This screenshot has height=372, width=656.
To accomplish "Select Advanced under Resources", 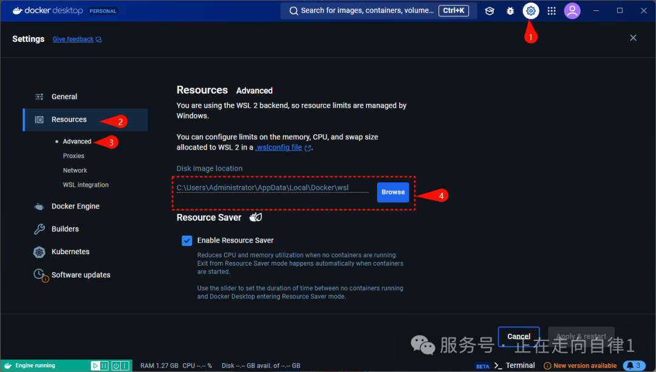I will point(77,142).
